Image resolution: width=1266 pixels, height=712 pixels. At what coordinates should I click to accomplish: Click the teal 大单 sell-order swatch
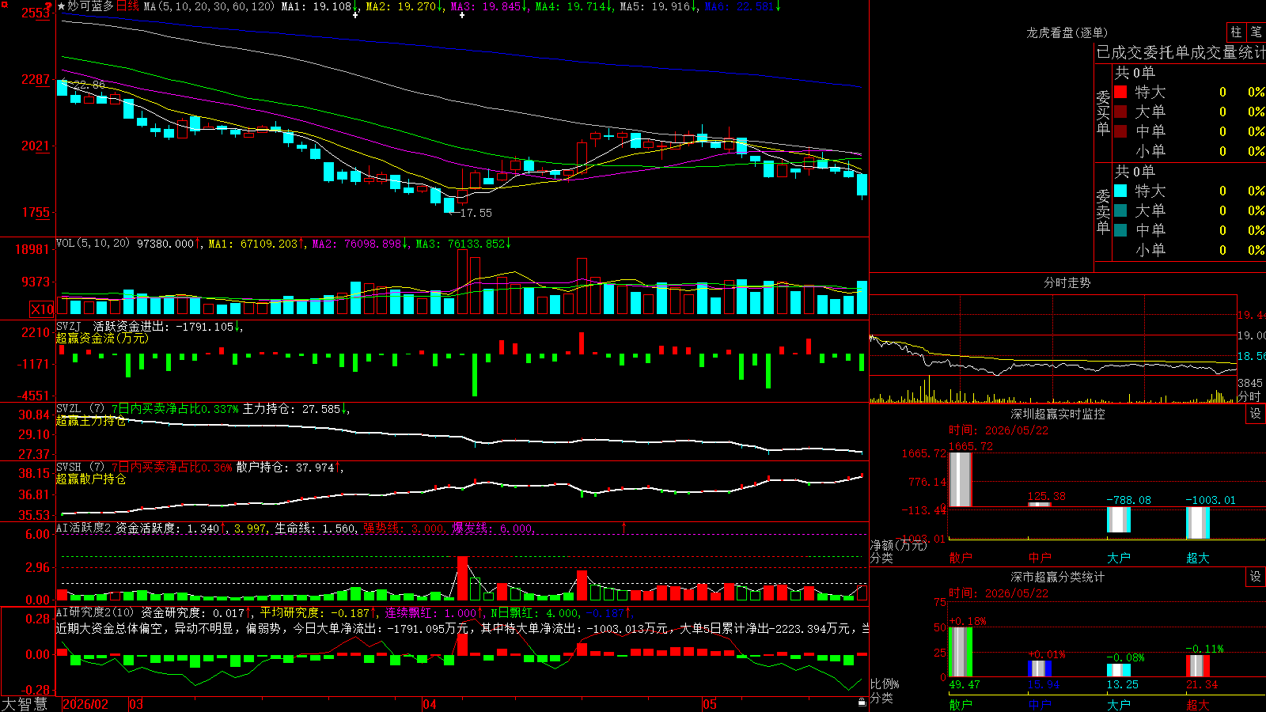click(1120, 210)
